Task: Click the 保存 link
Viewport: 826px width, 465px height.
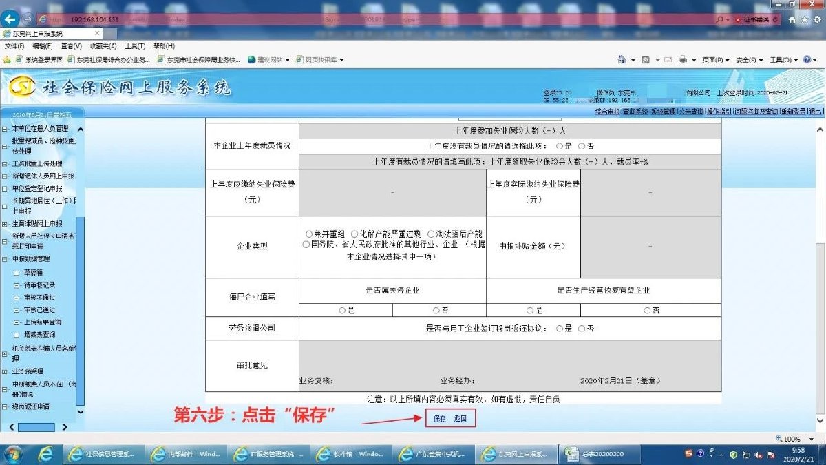Action: 439,418
